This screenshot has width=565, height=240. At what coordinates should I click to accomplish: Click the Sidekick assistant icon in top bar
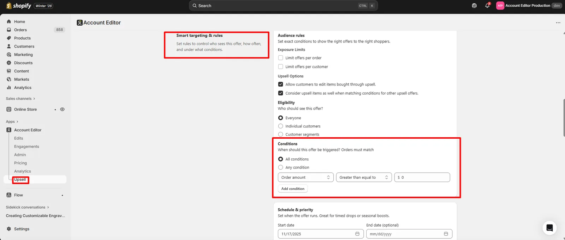click(x=474, y=6)
